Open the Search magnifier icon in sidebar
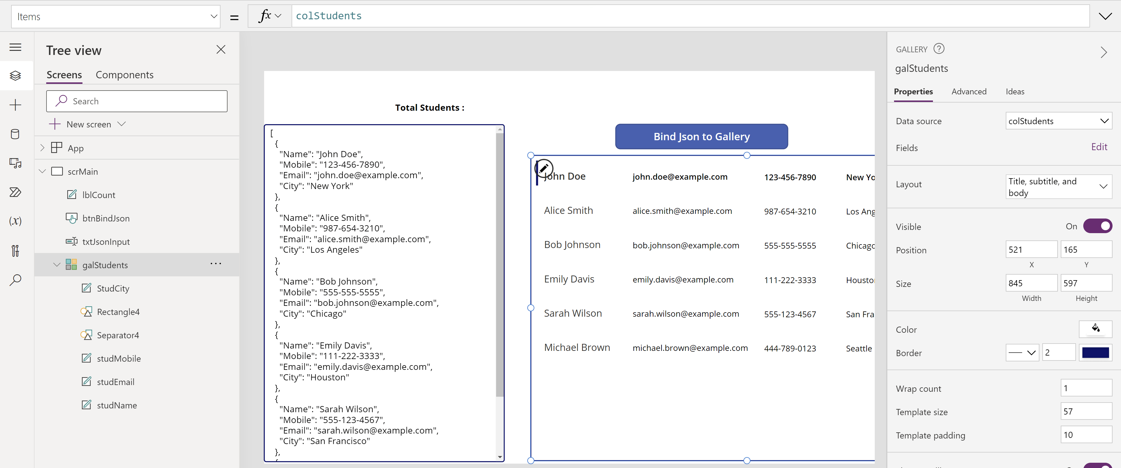This screenshot has width=1121, height=468. pos(16,279)
